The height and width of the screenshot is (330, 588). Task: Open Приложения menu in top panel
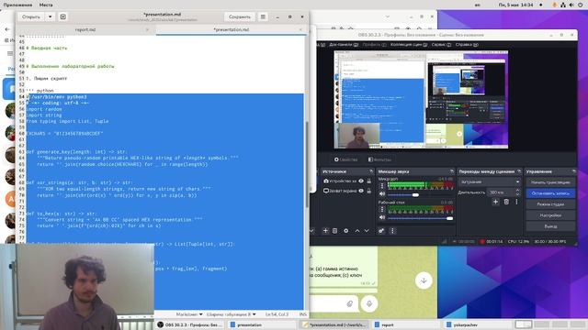(17, 5)
